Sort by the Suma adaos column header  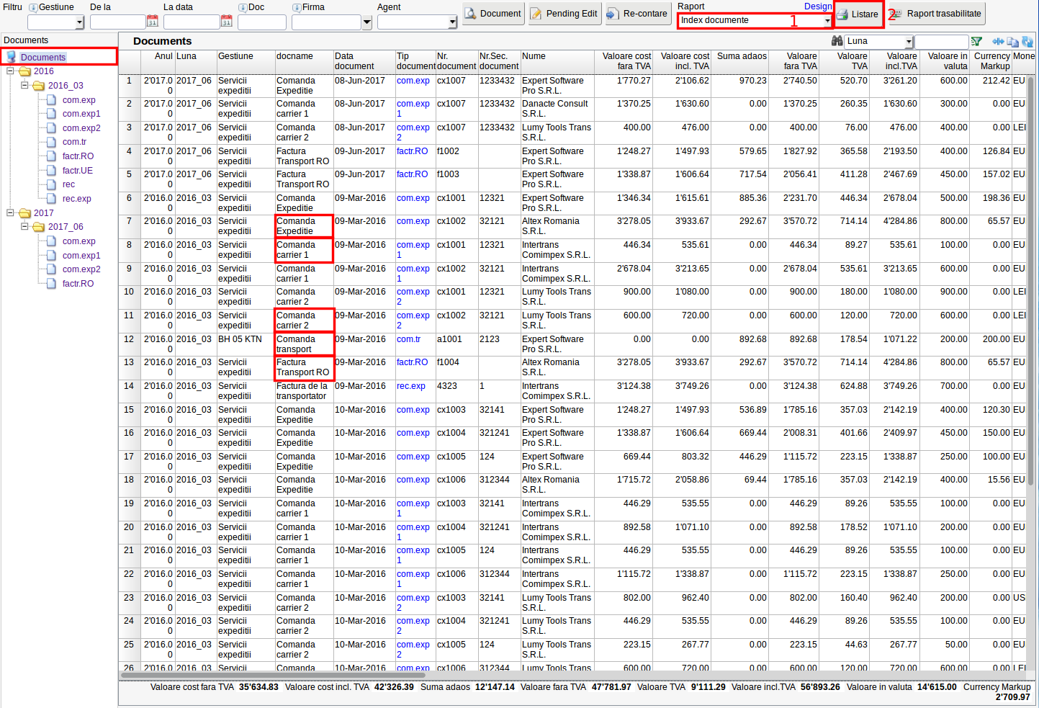[x=740, y=61]
